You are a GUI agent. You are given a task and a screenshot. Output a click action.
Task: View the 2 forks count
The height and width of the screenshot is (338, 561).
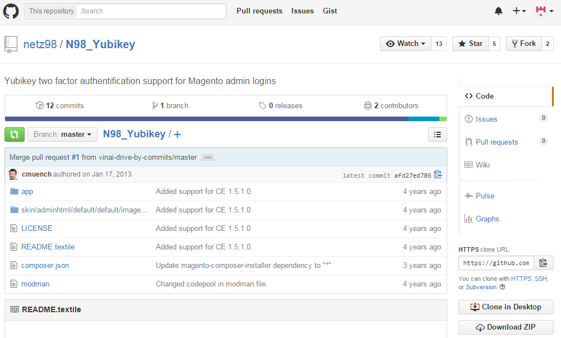click(x=548, y=44)
